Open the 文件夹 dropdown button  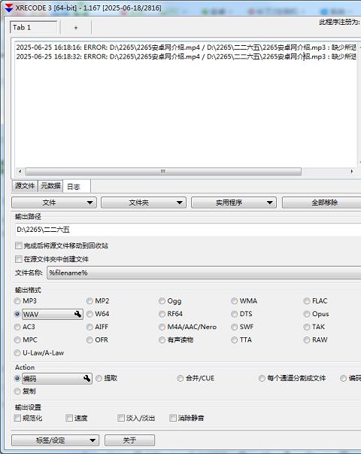[144, 203]
